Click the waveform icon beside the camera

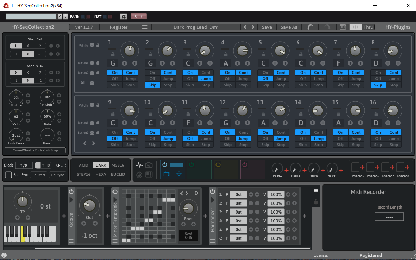139,165
